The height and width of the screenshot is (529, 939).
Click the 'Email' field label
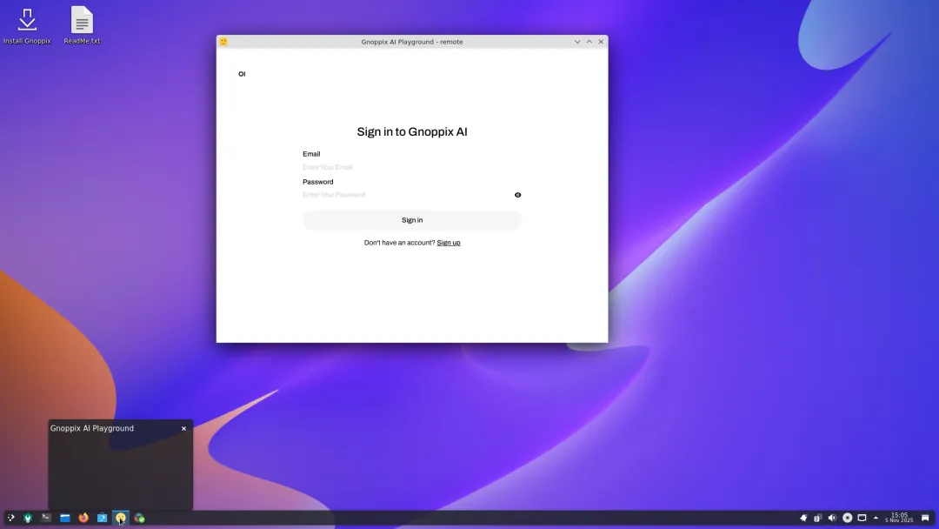(311, 154)
